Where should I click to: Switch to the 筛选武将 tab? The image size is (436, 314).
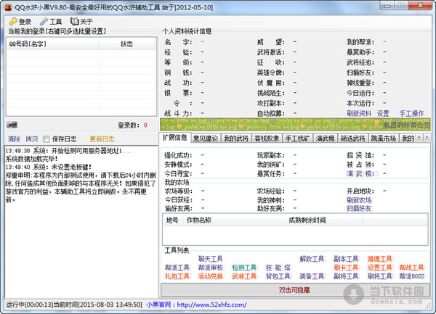click(353, 138)
